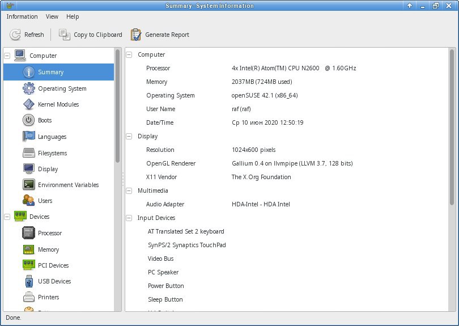Select the SynPS/2 Synaptics TouchPad row
The height and width of the screenshot is (326, 459).
(287, 245)
